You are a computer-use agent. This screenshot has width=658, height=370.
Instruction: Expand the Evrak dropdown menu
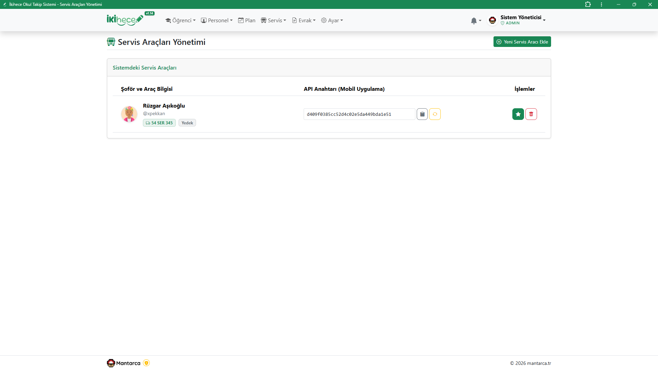[x=304, y=21]
